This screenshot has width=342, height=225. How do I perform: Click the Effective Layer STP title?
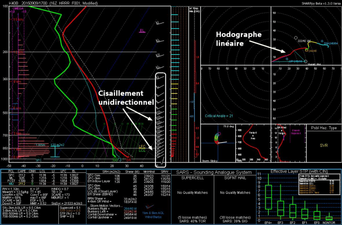(300, 172)
